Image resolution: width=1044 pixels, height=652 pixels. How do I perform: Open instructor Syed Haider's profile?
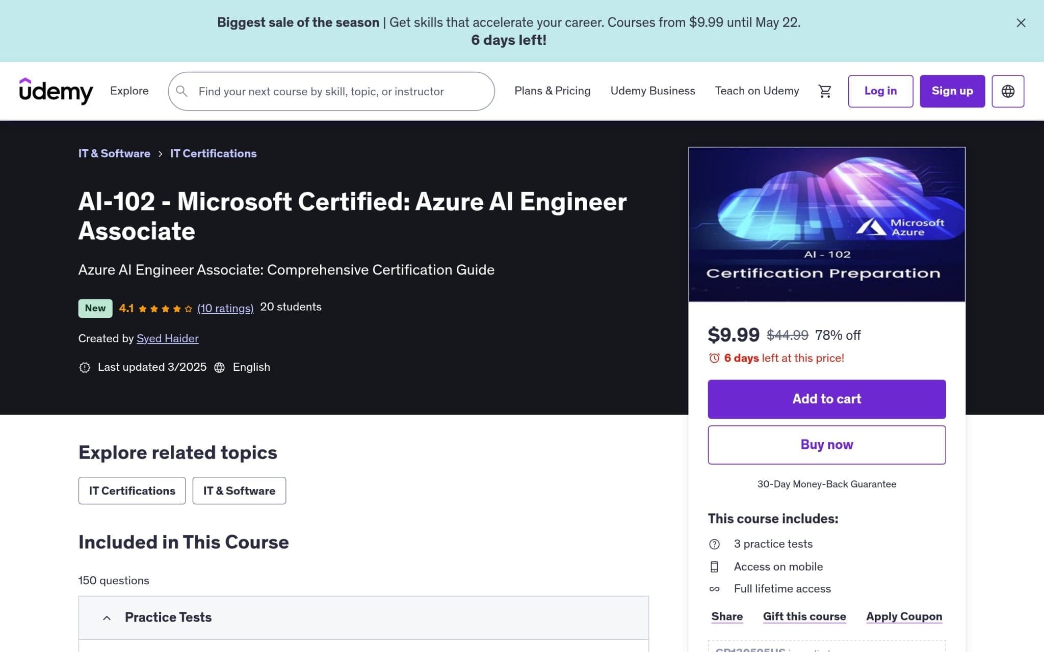(x=168, y=338)
